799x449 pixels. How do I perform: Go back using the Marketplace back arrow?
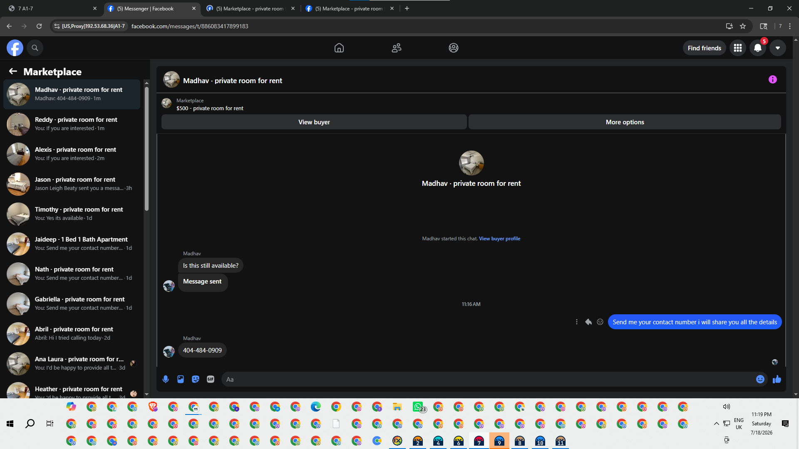pyautogui.click(x=13, y=72)
